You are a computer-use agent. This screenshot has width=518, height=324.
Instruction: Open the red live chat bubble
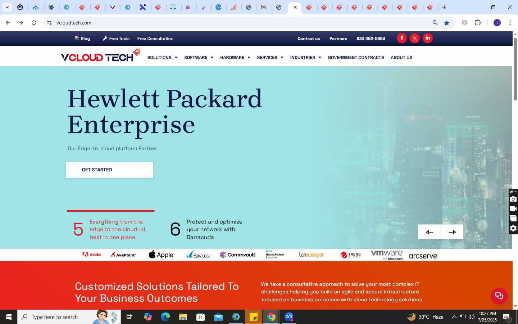pos(499,296)
